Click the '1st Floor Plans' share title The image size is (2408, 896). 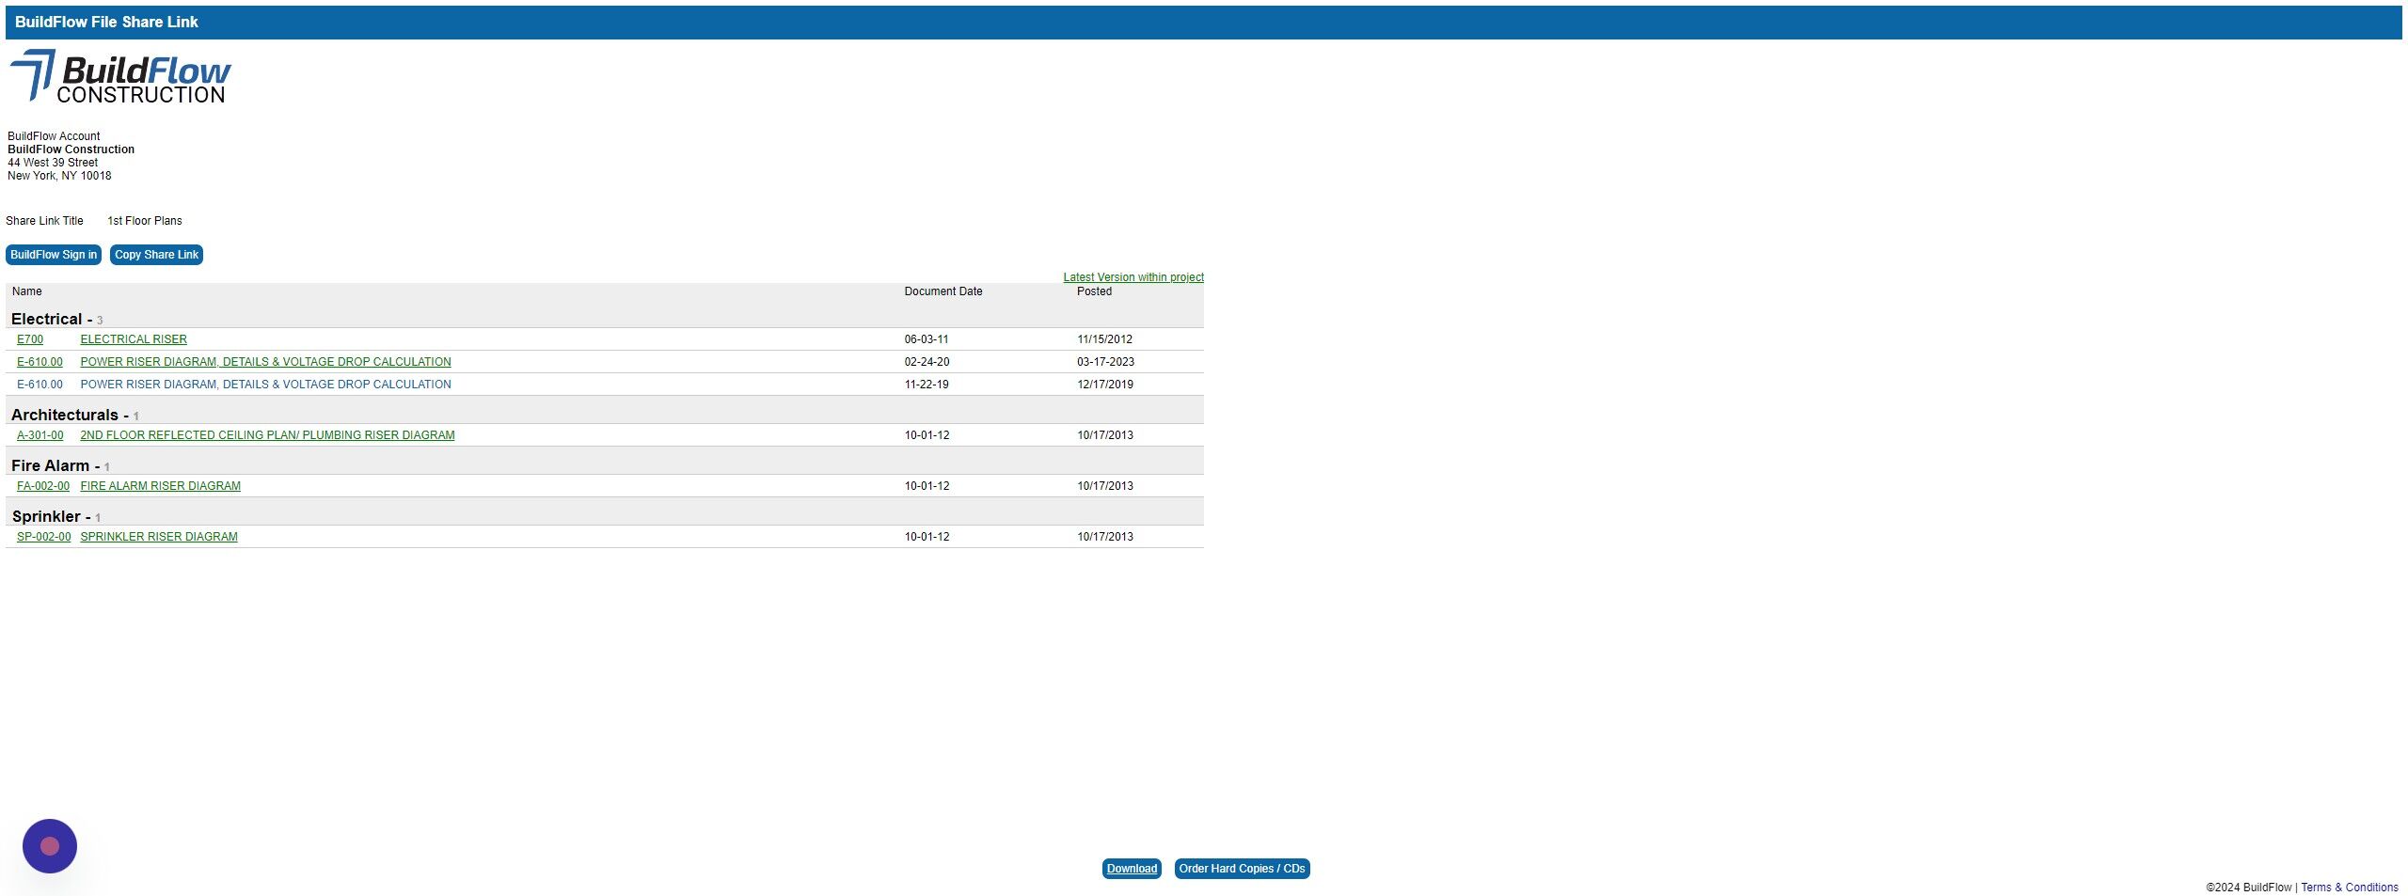145,221
